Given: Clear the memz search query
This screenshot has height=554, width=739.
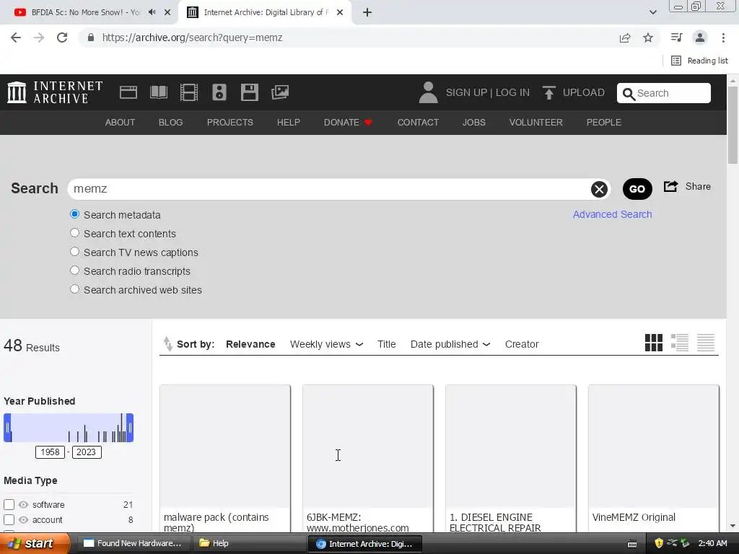Looking at the screenshot, I should point(599,190).
